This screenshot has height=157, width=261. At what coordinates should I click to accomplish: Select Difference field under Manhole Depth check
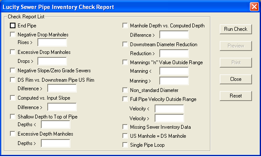[174, 35]
